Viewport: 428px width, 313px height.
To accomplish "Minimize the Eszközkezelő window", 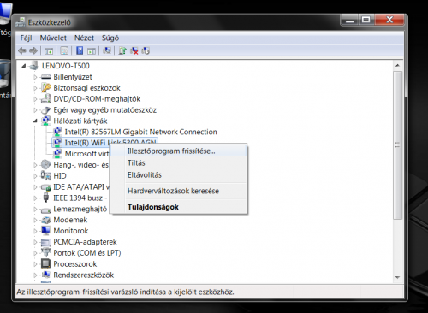I will 349,20.
